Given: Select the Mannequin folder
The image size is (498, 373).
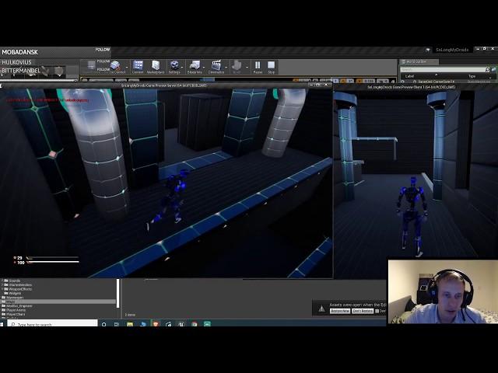Looking at the screenshot, I should tap(12, 298).
